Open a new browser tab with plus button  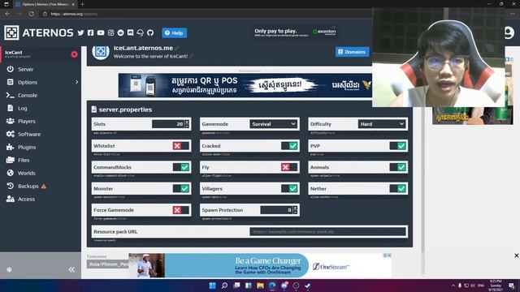pyautogui.click(x=82, y=4)
